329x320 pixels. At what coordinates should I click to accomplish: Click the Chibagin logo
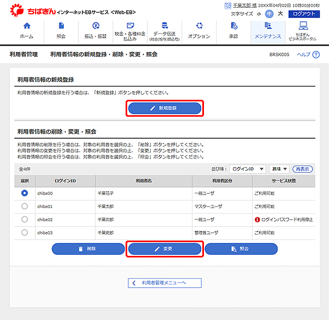click(x=33, y=10)
